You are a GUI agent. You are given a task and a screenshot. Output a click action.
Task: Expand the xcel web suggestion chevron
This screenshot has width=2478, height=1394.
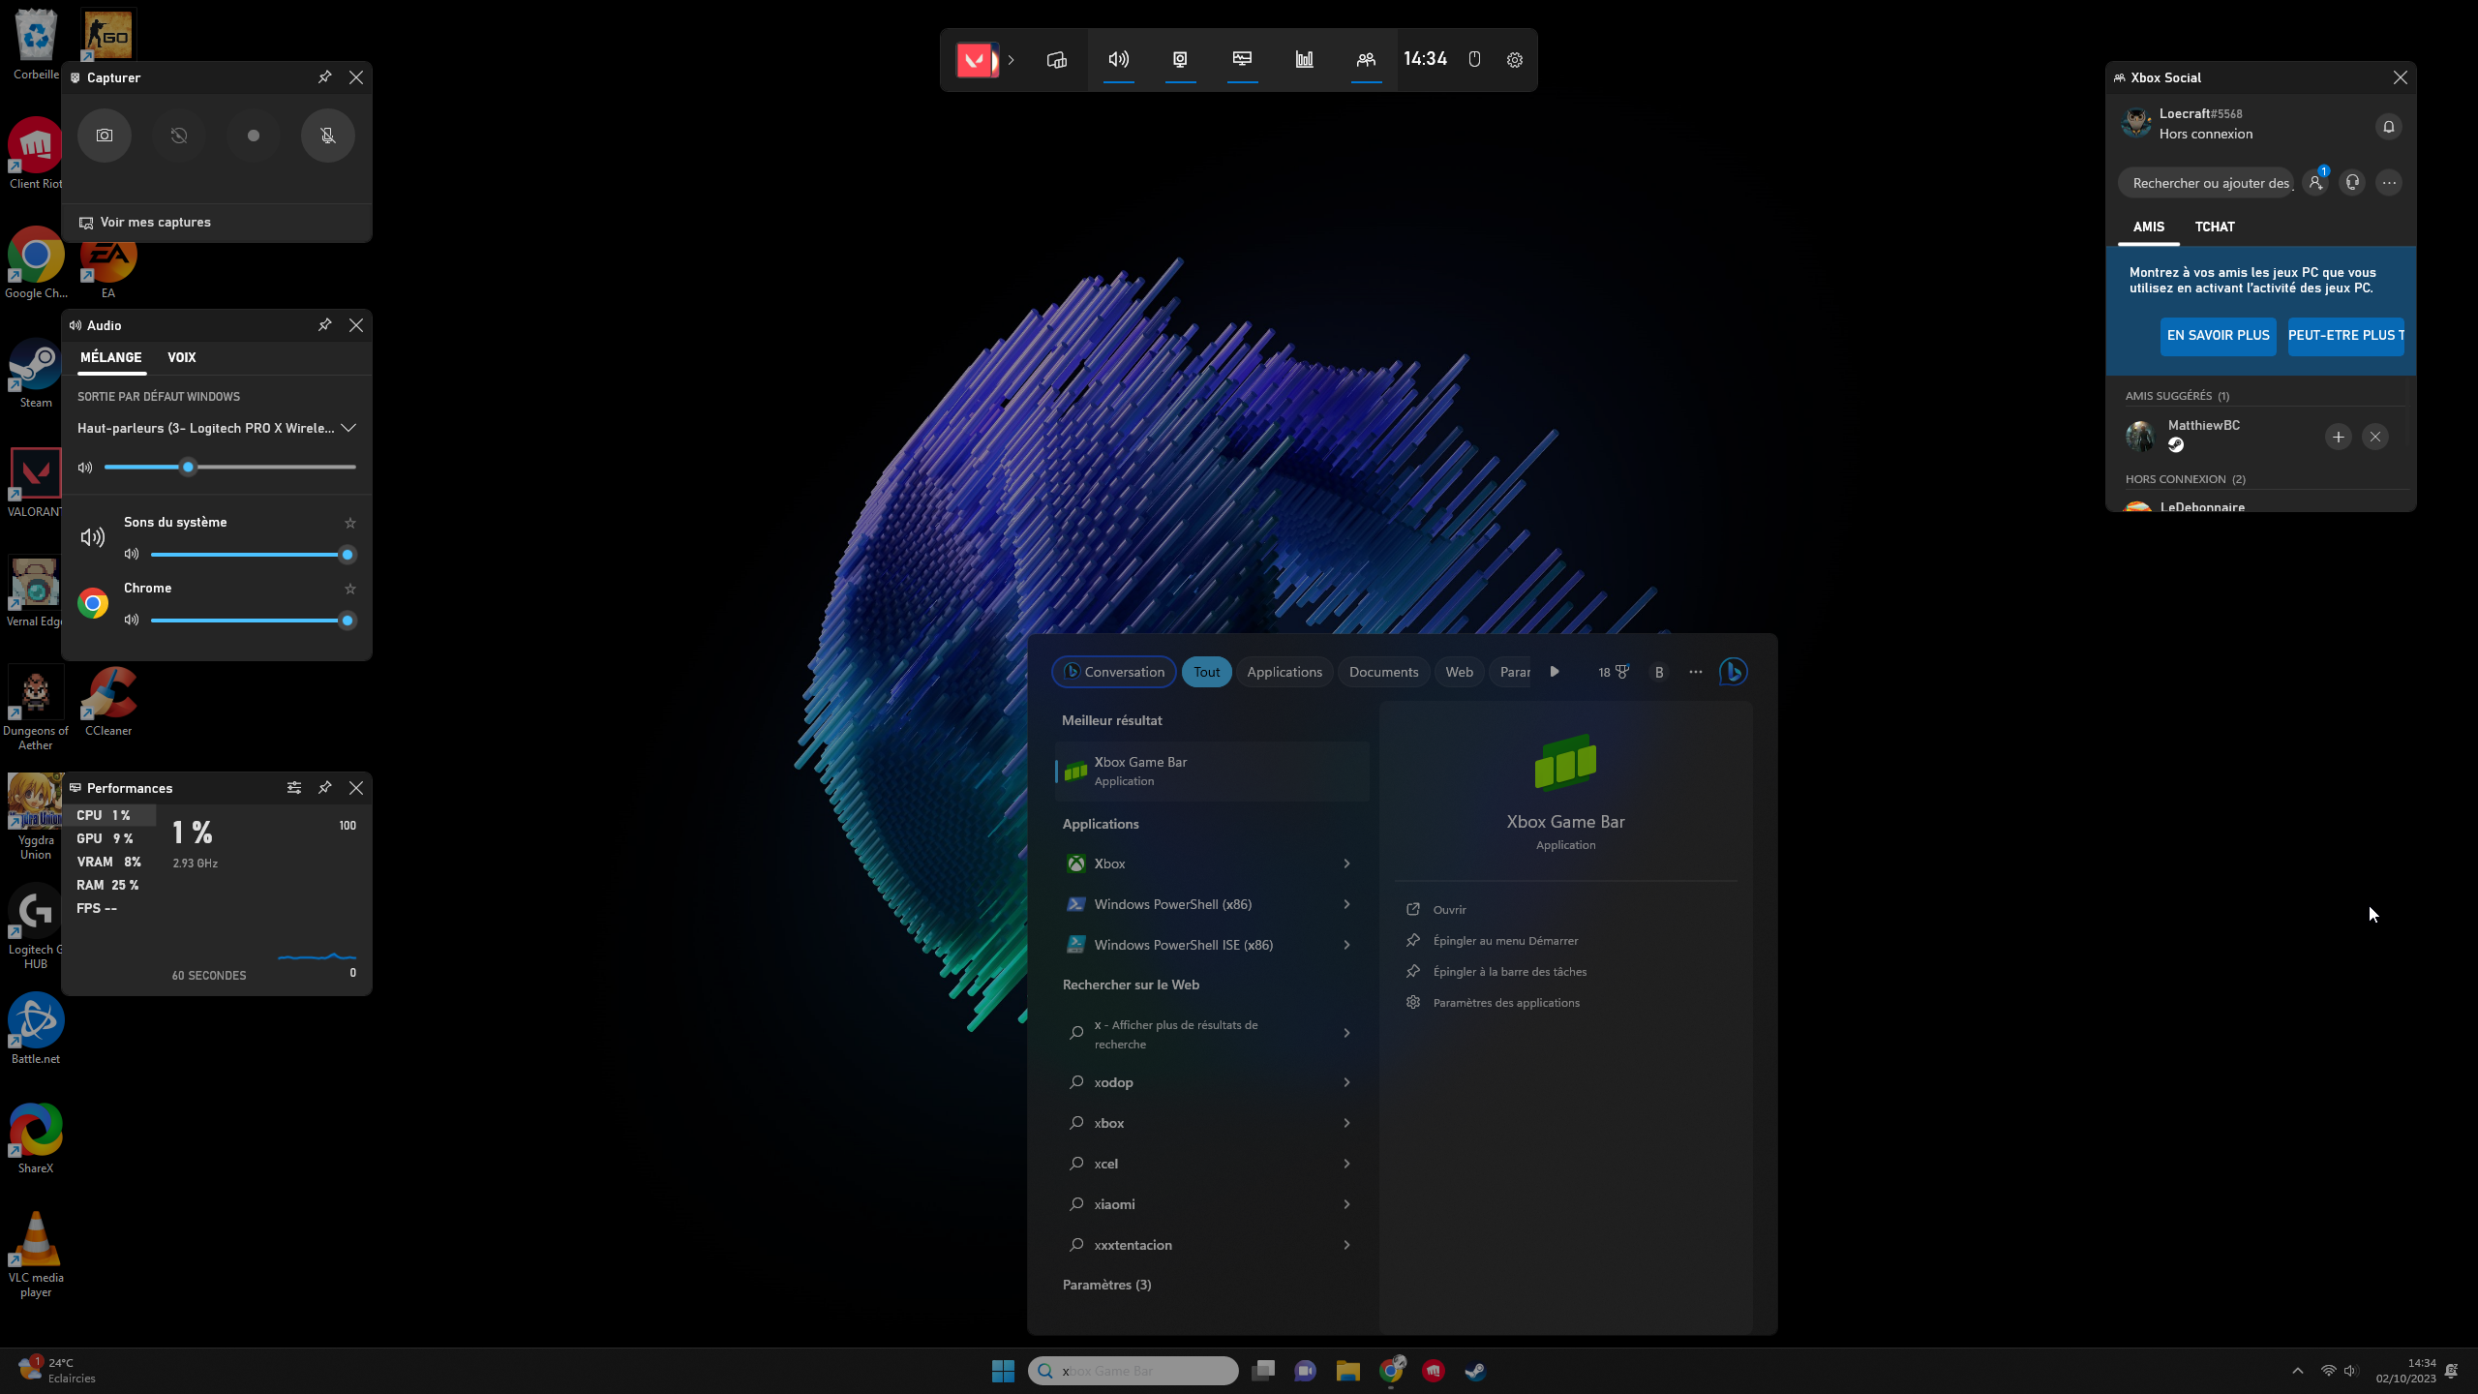point(1346,1164)
